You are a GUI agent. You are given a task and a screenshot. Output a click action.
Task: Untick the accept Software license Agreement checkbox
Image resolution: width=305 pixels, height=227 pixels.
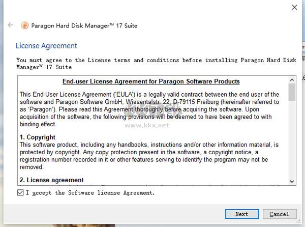click(x=20, y=193)
